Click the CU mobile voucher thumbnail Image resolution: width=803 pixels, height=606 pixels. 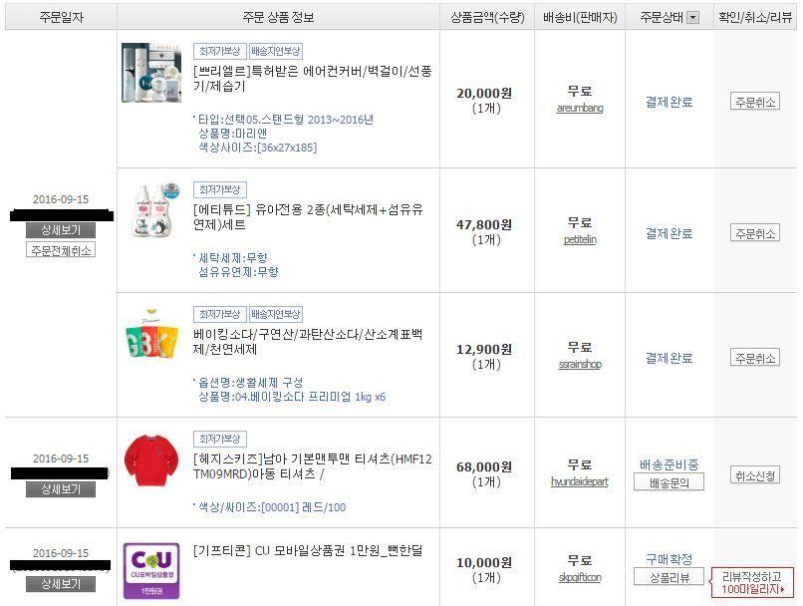(151, 571)
